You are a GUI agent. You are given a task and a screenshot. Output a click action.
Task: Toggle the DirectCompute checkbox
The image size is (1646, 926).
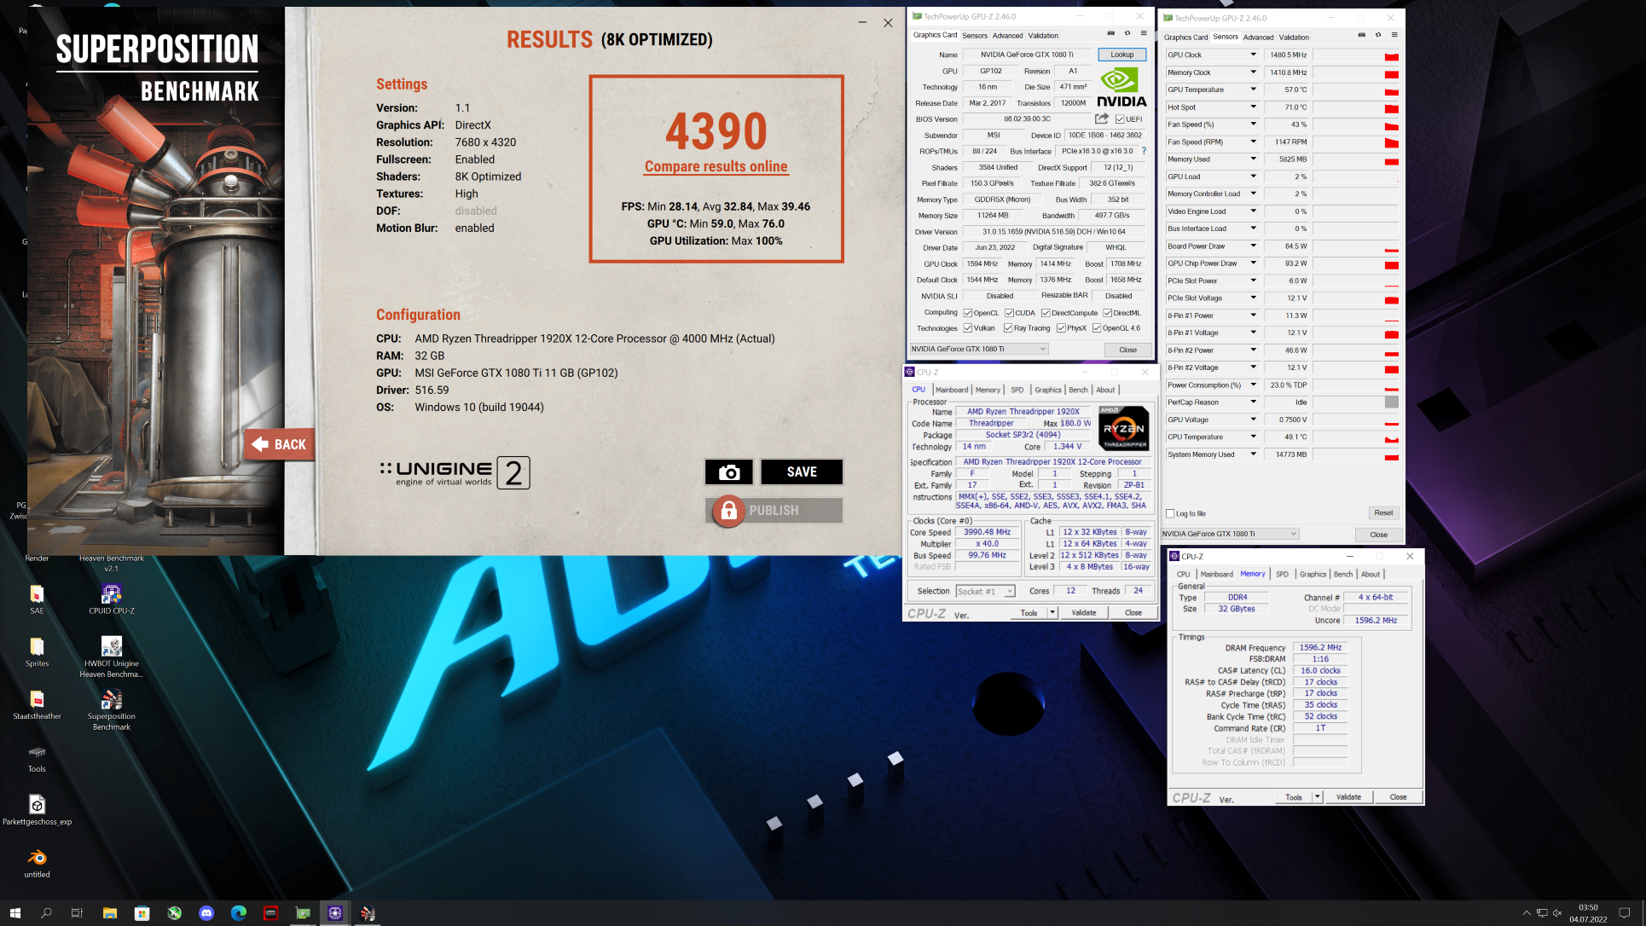(1046, 313)
